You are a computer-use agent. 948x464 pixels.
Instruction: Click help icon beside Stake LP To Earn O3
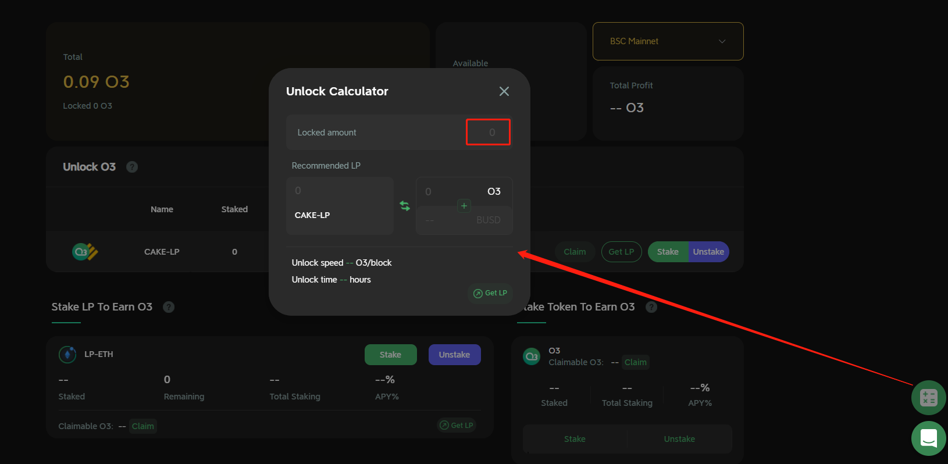click(169, 307)
